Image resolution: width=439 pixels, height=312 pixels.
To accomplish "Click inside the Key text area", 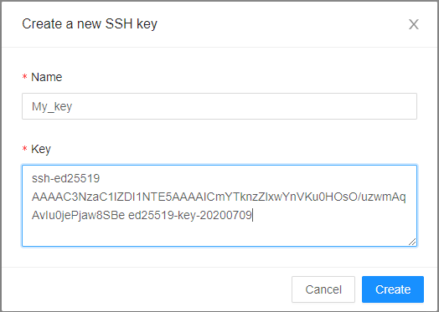I will (x=219, y=206).
